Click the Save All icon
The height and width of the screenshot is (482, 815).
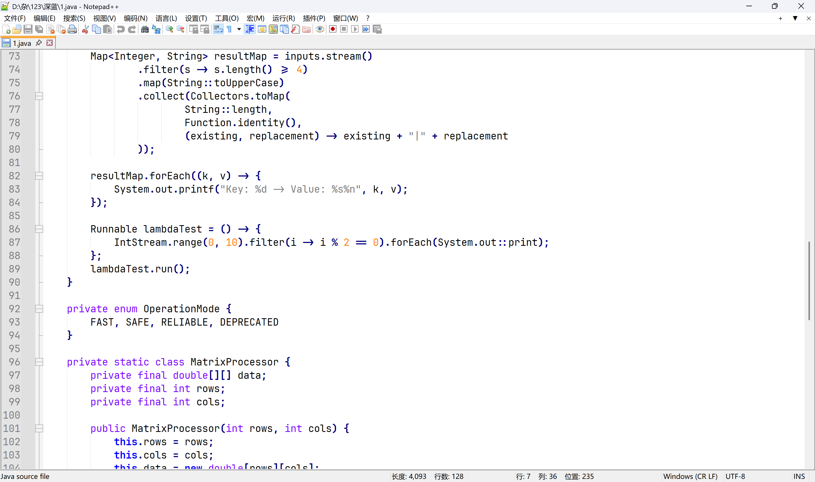39,29
